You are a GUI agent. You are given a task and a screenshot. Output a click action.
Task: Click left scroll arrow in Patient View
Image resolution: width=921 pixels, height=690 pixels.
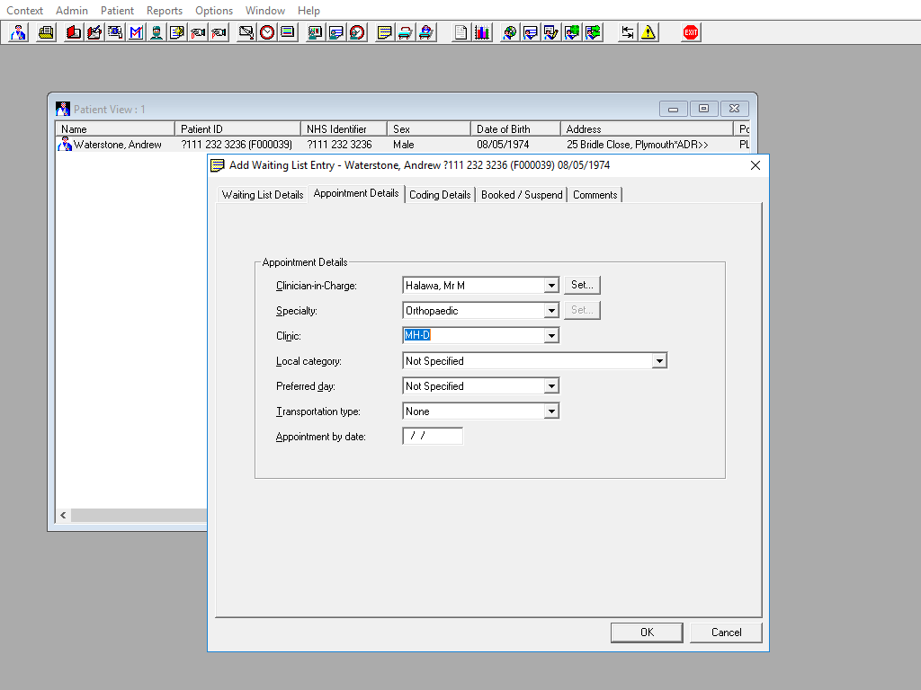(x=63, y=515)
